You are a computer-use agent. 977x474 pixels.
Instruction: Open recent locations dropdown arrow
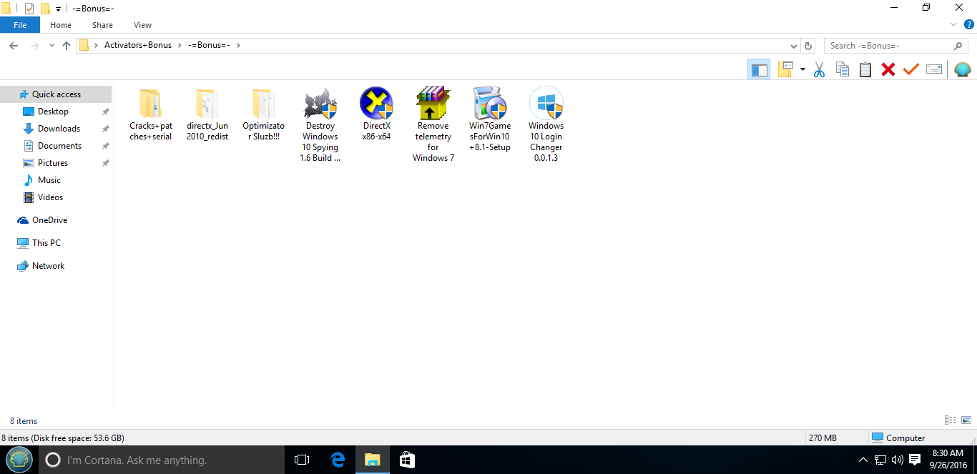pos(51,46)
